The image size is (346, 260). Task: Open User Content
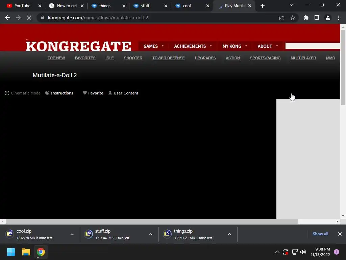pos(123,93)
